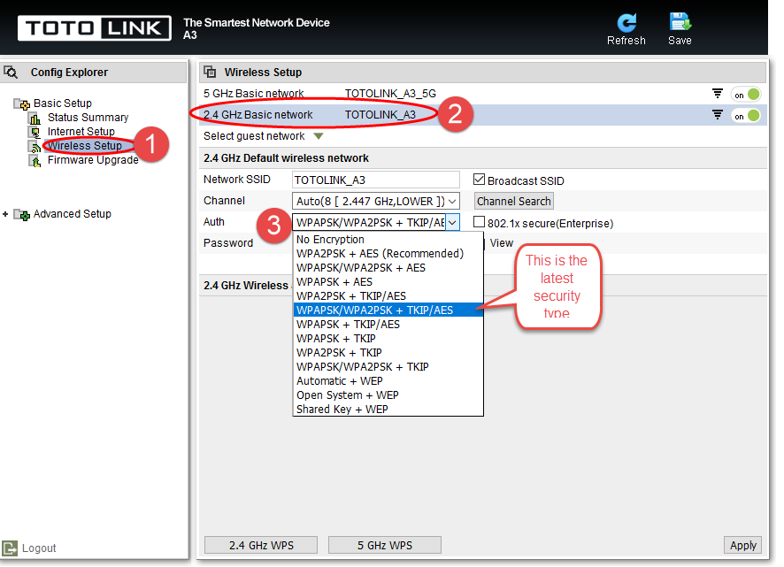Open 2.4 GHz network filter settings icon
Viewport: 784px width, 567px height.
[717, 115]
